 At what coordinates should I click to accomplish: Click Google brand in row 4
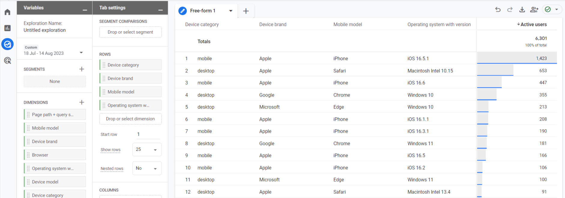(267, 95)
